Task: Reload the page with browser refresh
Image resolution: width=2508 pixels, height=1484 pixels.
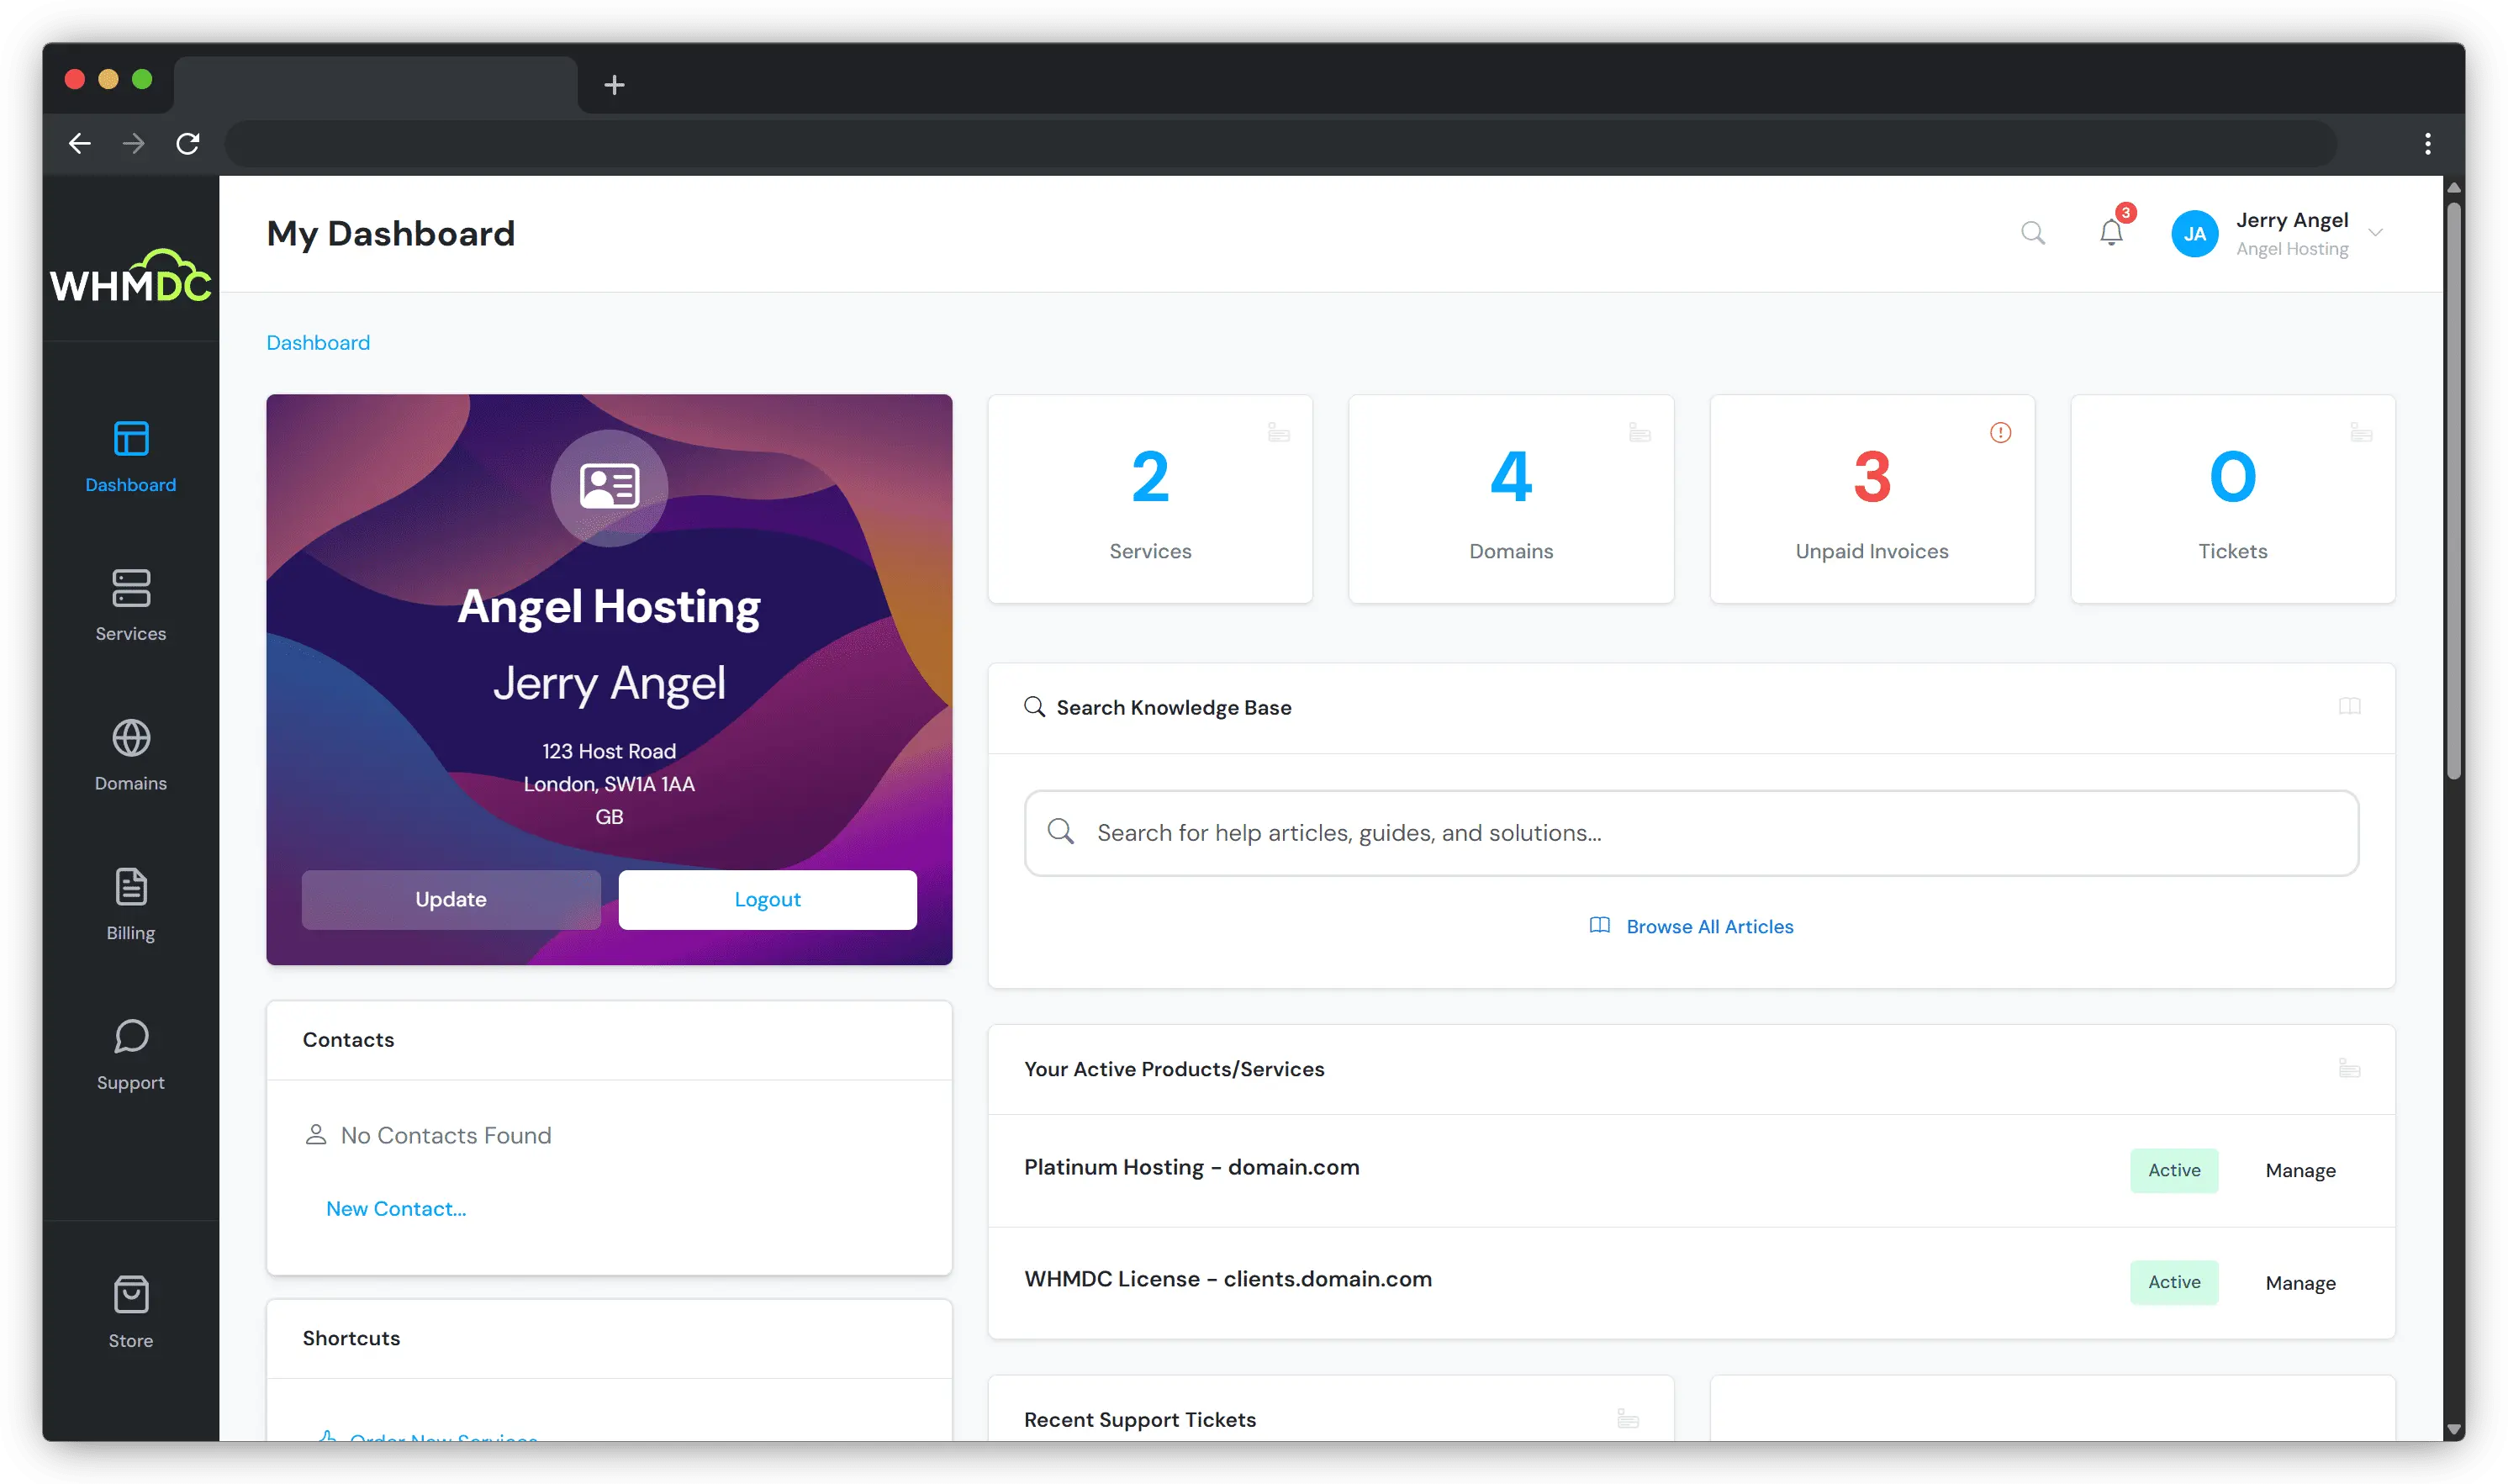Action: tap(188, 144)
